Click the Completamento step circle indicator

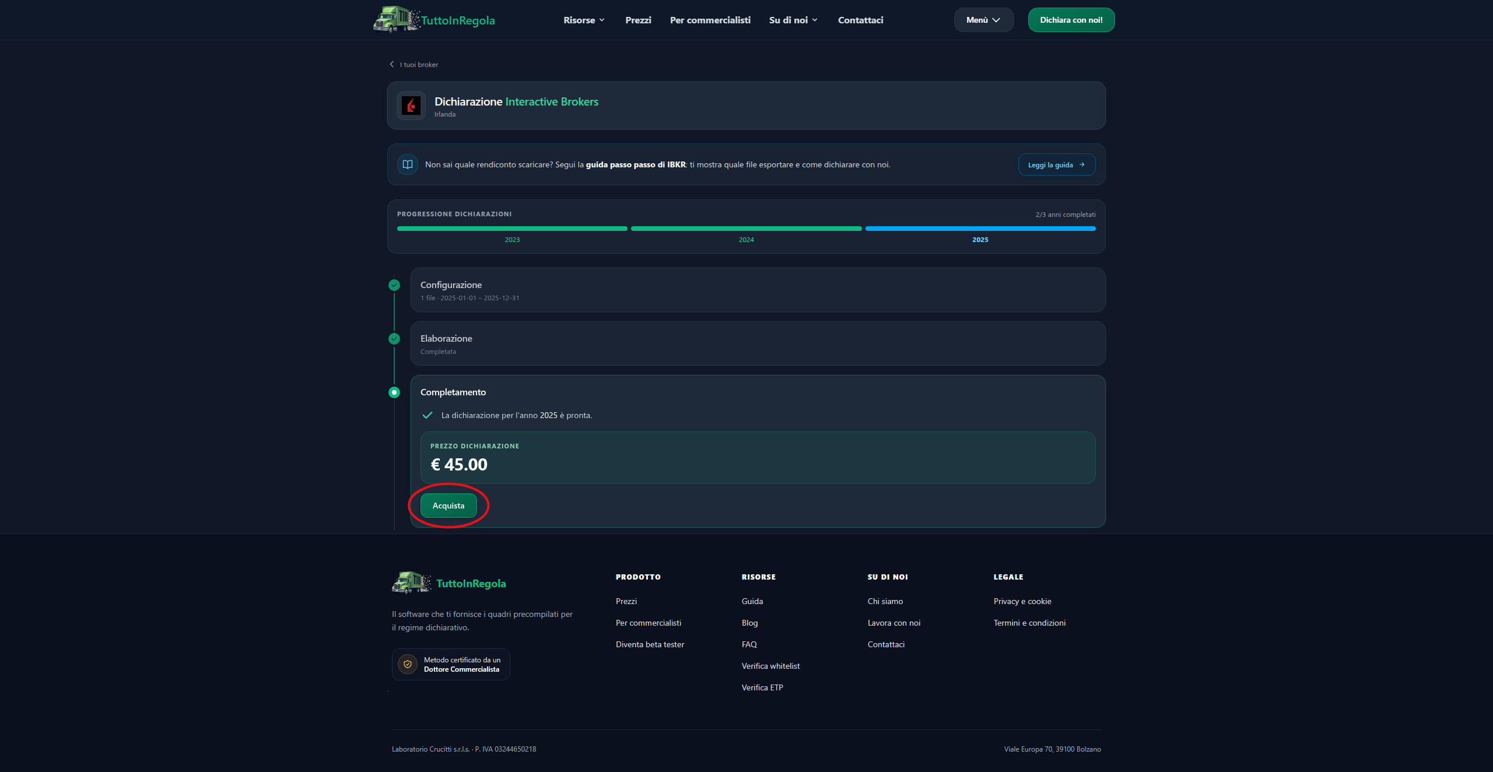point(394,392)
